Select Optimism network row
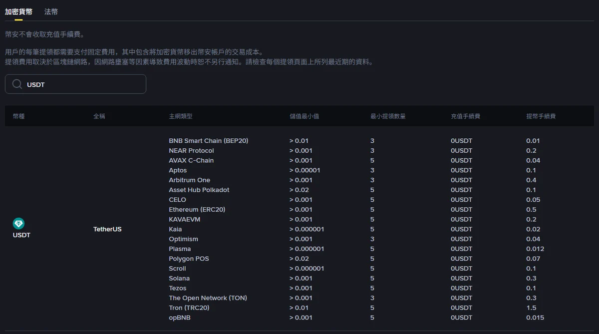 184,239
